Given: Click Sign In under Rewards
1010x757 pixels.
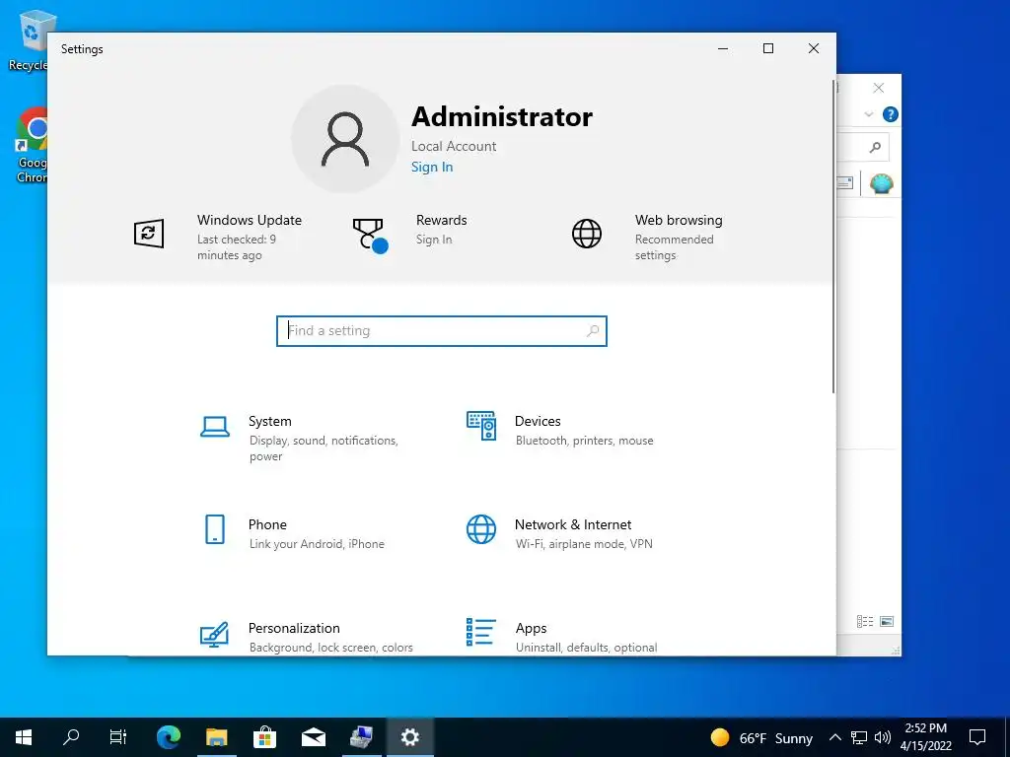Looking at the screenshot, I should click(434, 240).
